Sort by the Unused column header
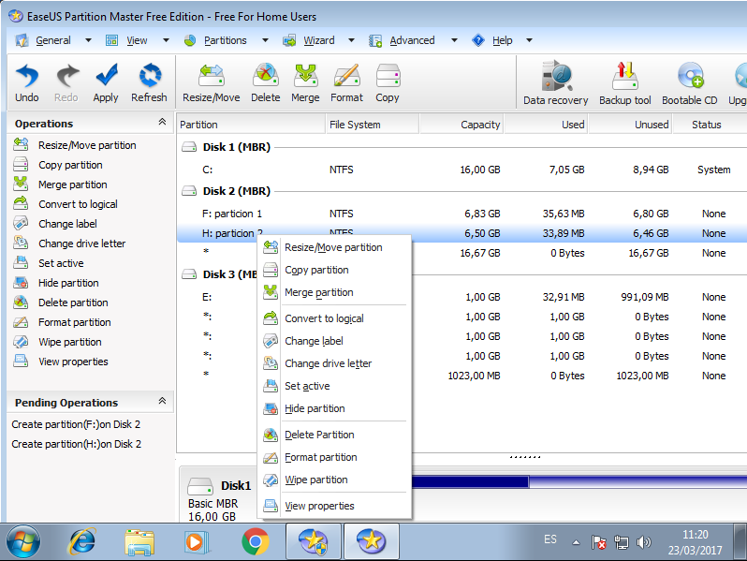This screenshot has width=747, height=561. (x=630, y=125)
